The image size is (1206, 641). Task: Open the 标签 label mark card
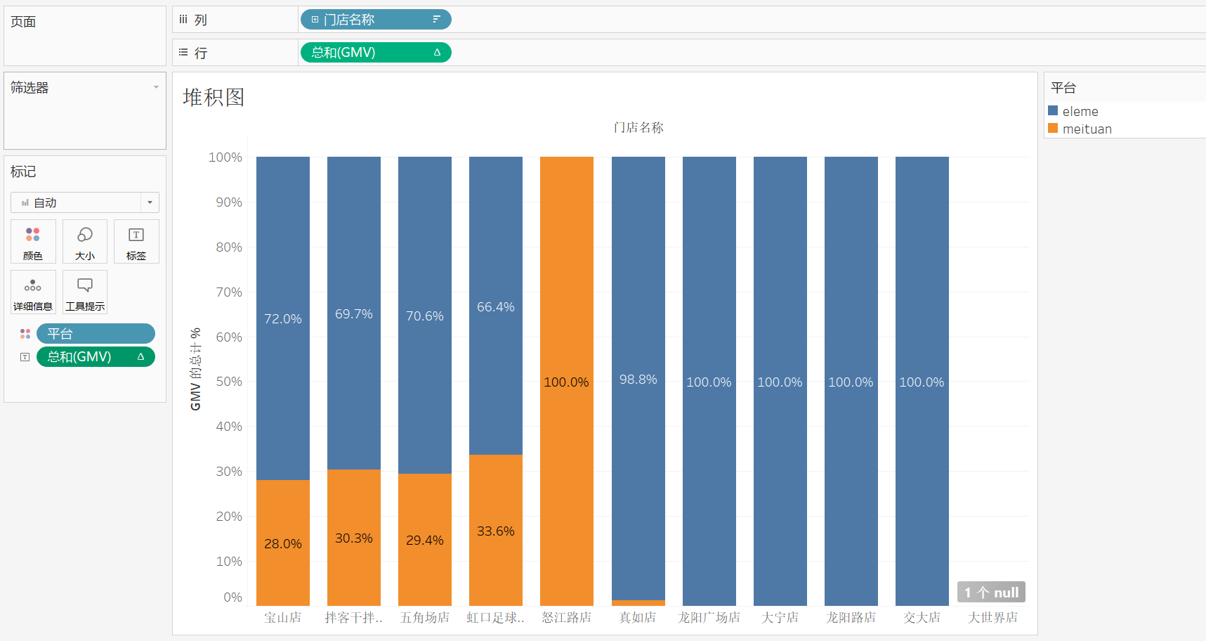[x=136, y=241]
